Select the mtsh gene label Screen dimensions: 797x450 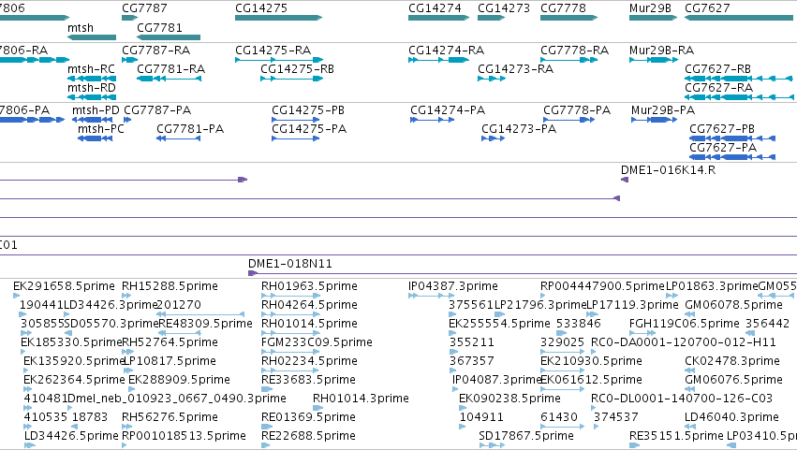(81, 28)
